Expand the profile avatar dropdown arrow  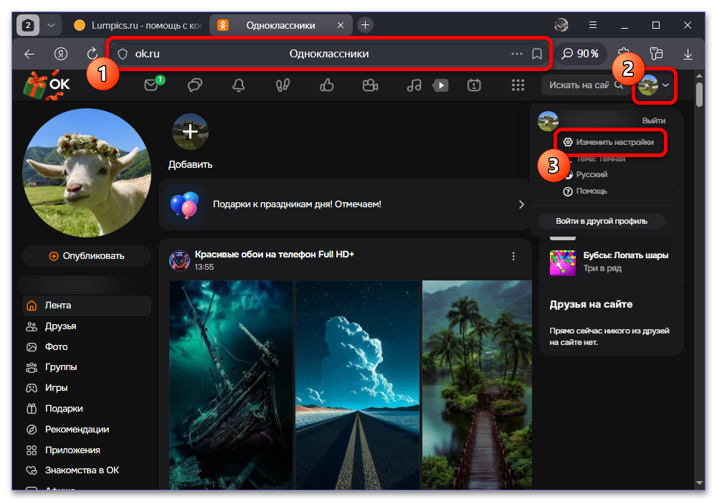(x=666, y=85)
